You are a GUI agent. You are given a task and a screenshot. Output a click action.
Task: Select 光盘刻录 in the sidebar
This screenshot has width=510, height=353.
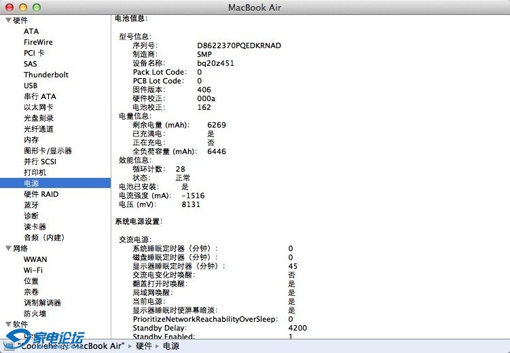click(x=39, y=118)
